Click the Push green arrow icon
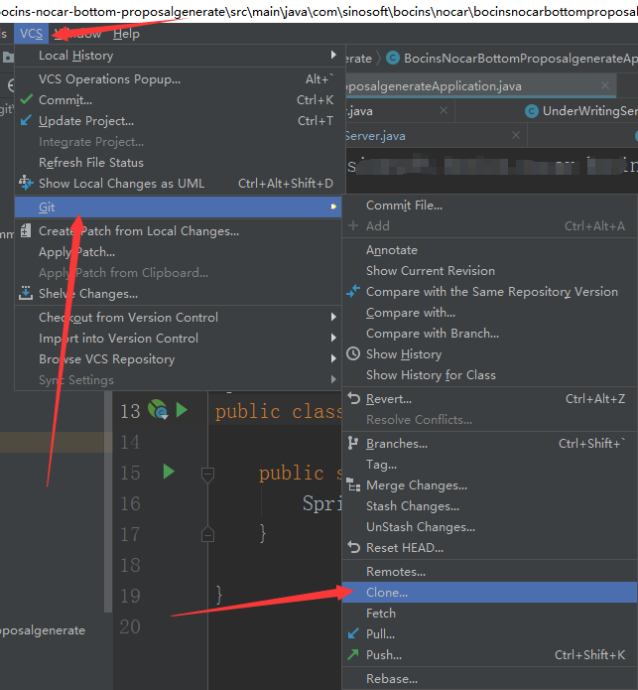Screen dimensions: 638x690 (x=353, y=654)
